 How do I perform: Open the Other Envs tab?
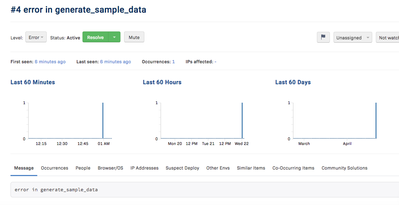tap(218, 168)
